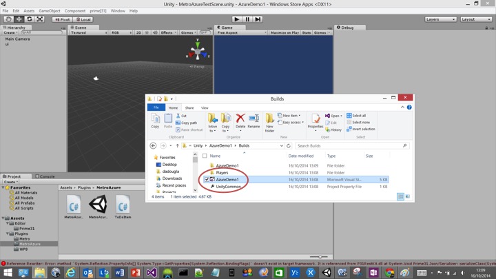Open Effects dropdown in Scene view
The height and width of the screenshot is (279, 496).
point(169,32)
